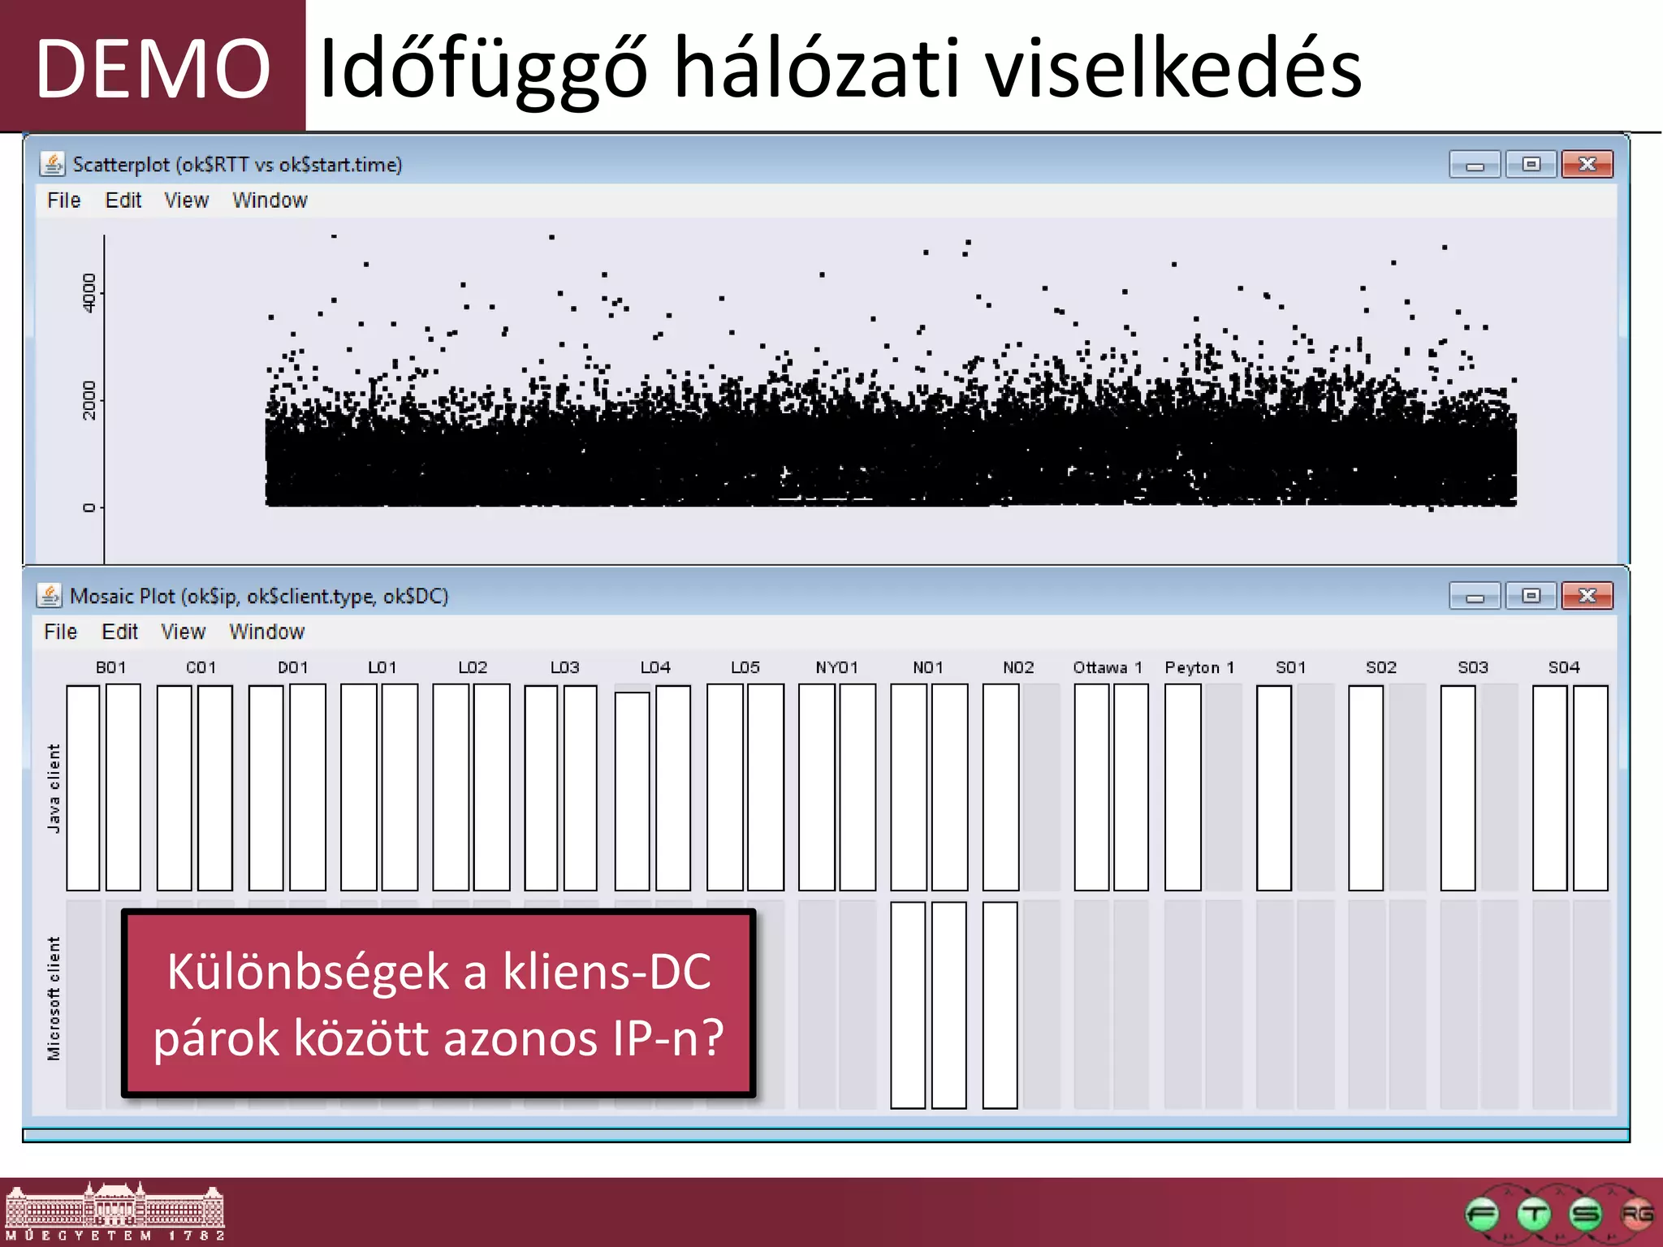Select the B01 column label
Image resolution: width=1663 pixels, height=1247 pixels.
tap(110, 667)
